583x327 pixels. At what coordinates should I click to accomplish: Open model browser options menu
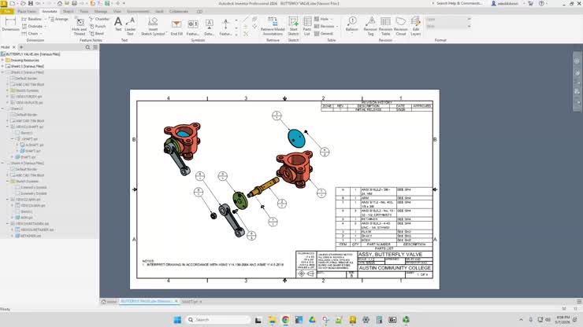coord(95,47)
